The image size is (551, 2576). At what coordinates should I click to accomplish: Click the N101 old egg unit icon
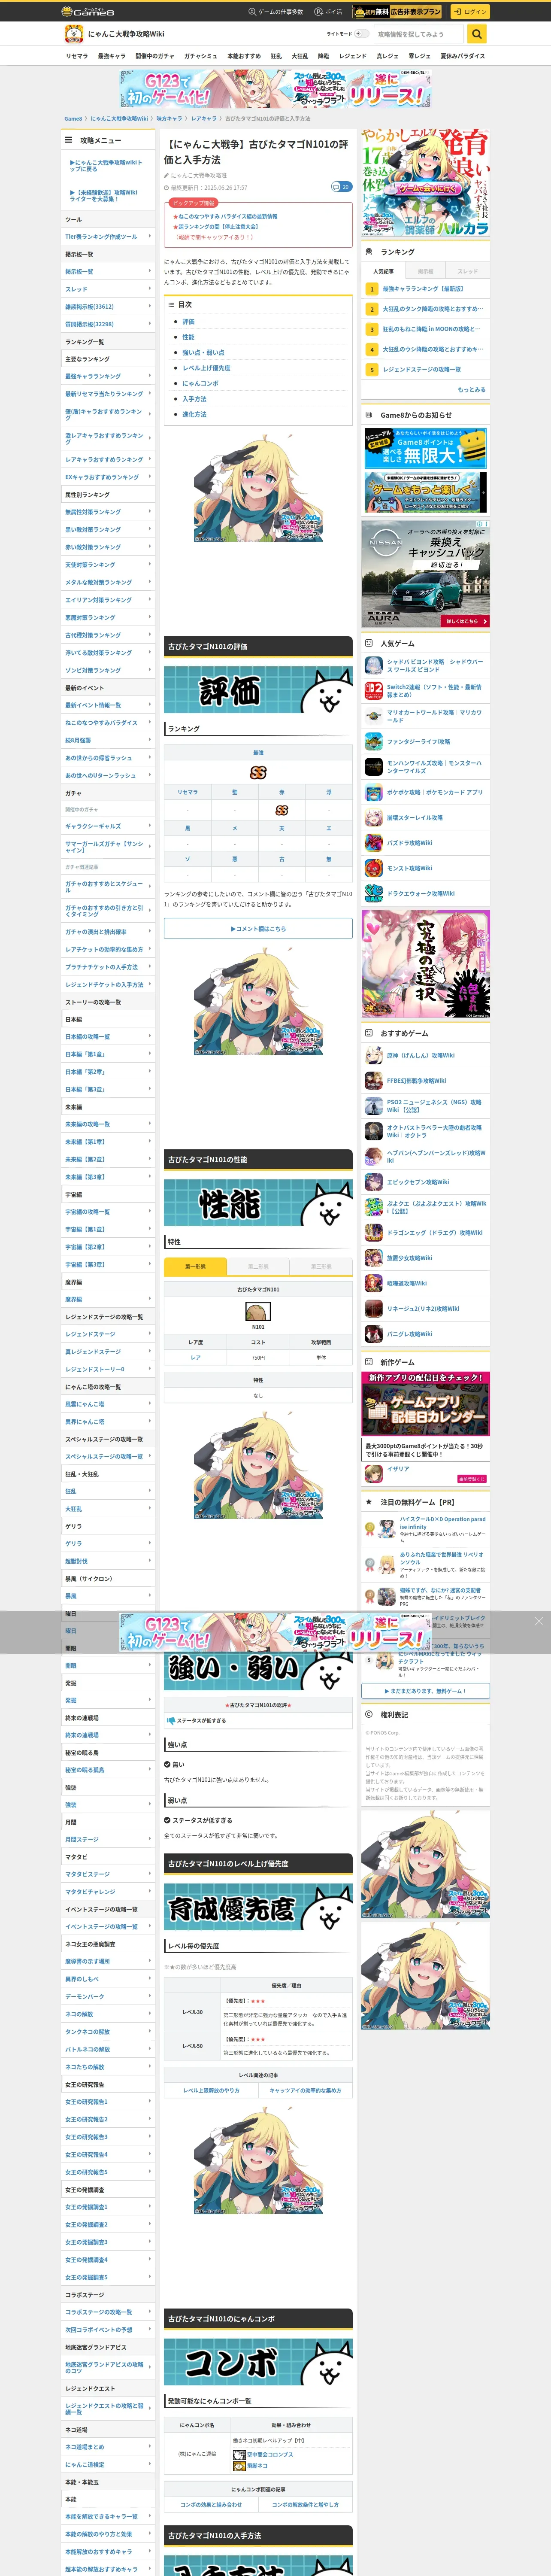[258, 1311]
